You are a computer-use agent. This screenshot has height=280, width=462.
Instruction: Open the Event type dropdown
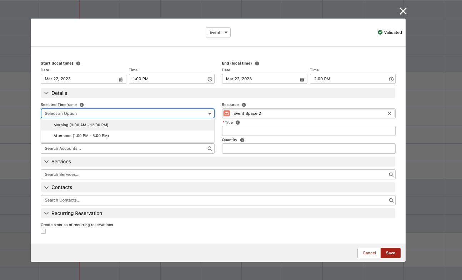pos(218,32)
